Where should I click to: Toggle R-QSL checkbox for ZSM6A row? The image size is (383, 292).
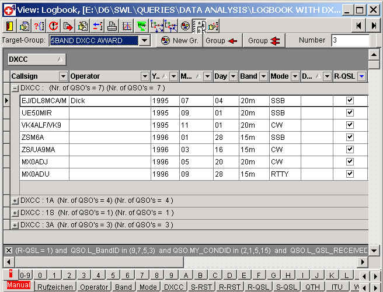click(x=350, y=137)
